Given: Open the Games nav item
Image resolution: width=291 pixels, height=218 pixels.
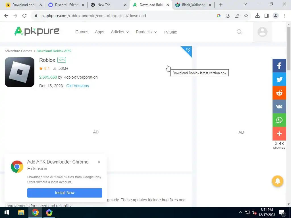Looking at the screenshot, I should click(x=82, y=32).
